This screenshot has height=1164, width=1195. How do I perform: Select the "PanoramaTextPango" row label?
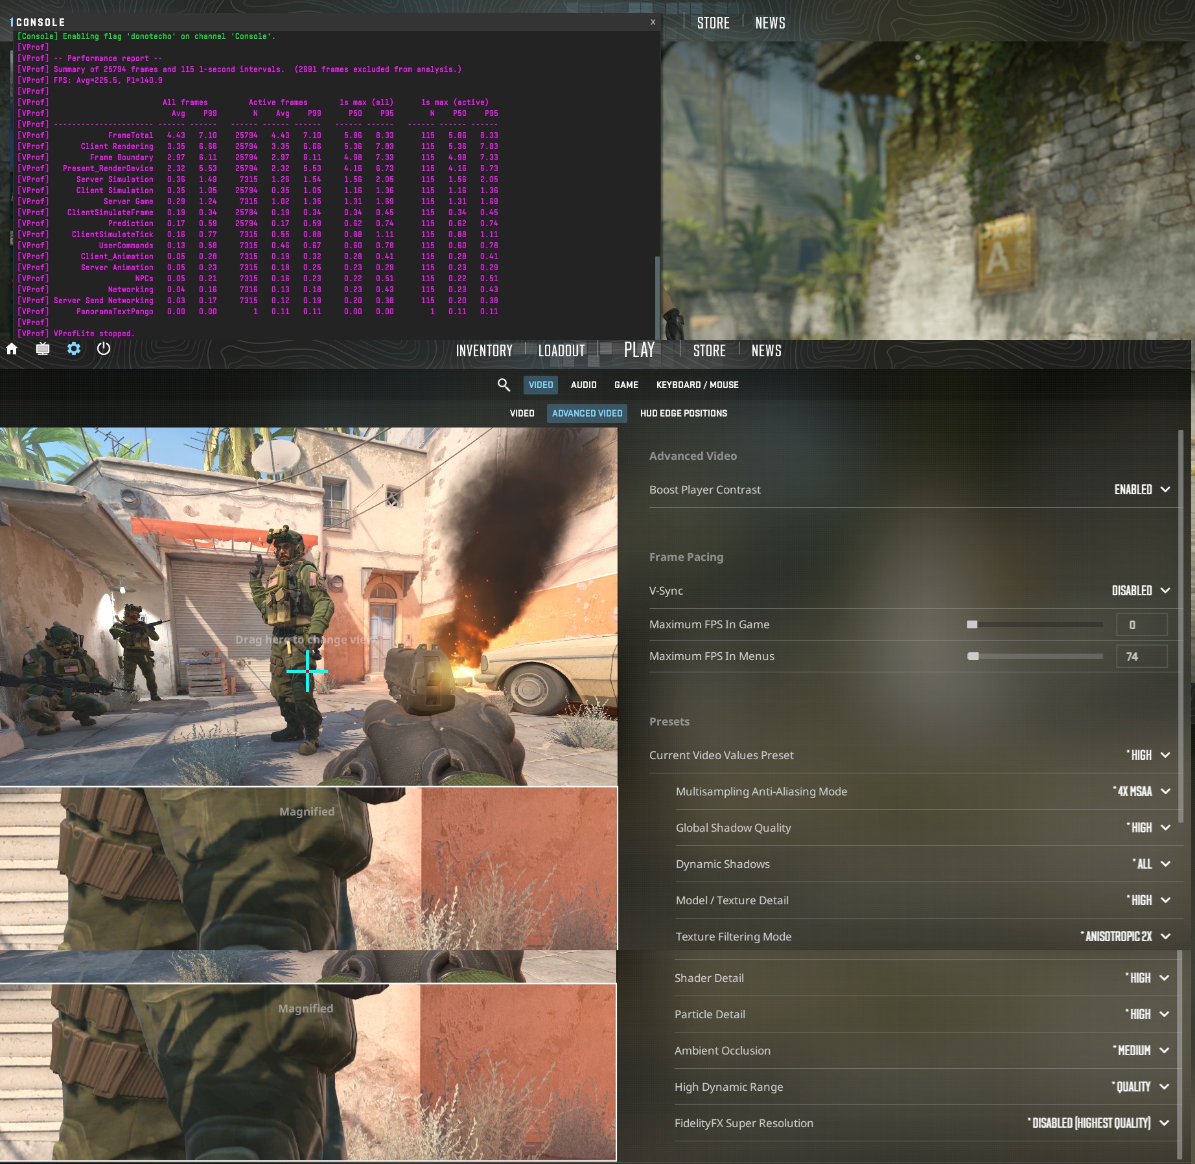click(115, 312)
